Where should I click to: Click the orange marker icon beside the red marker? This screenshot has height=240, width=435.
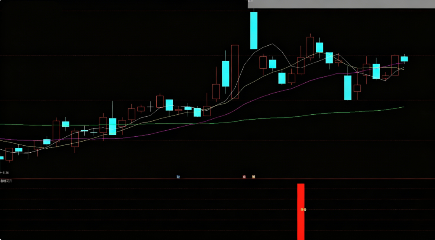pos(254,177)
